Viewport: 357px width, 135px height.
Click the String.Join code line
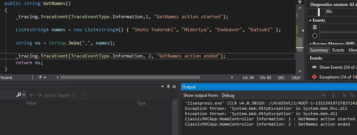[x=65, y=43]
